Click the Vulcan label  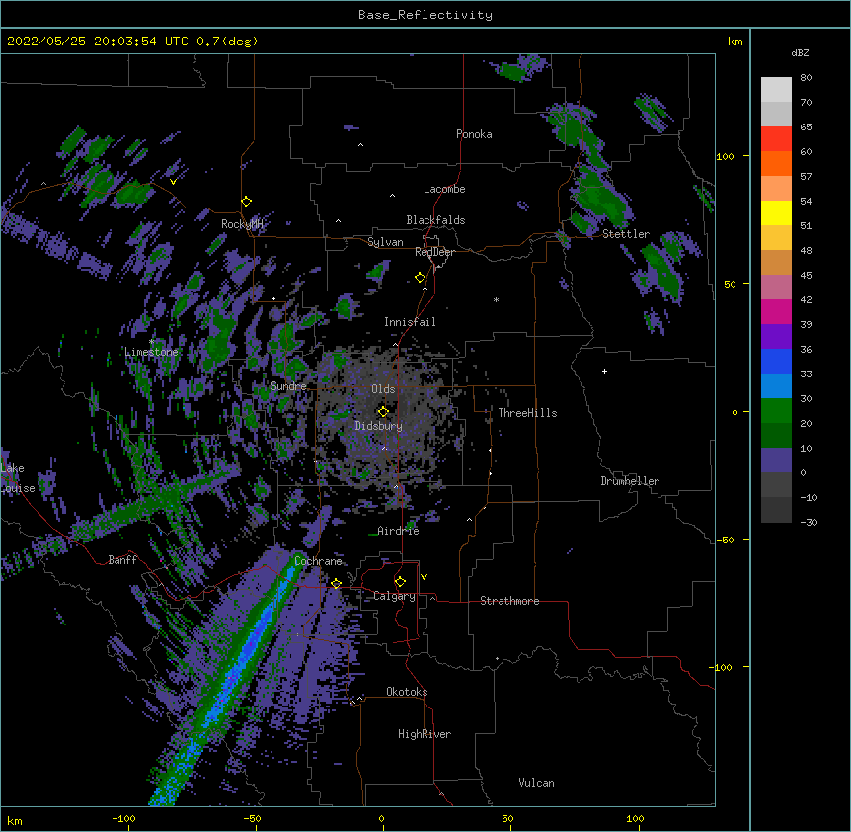tap(536, 783)
